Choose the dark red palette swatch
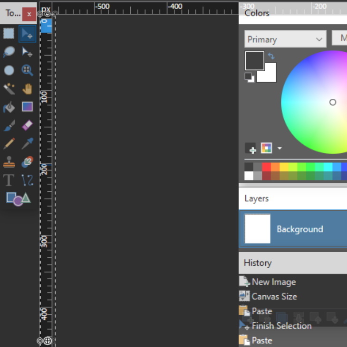Image resolution: width=347 pixels, height=347 pixels. tap(266, 176)
